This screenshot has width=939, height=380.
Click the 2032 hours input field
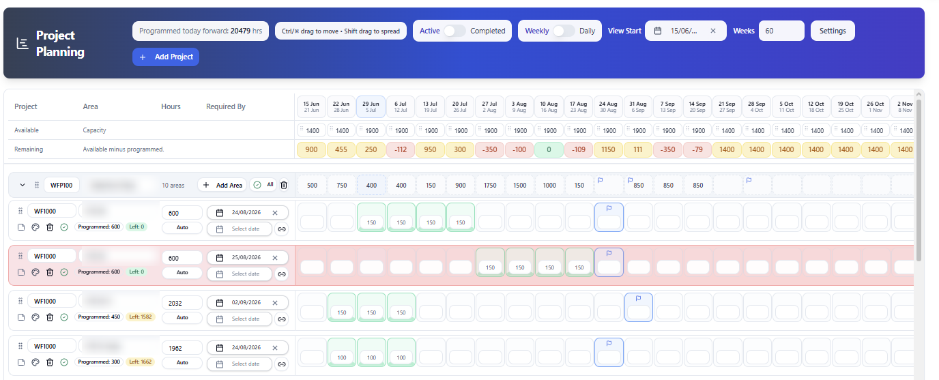[x=182, y=303]
